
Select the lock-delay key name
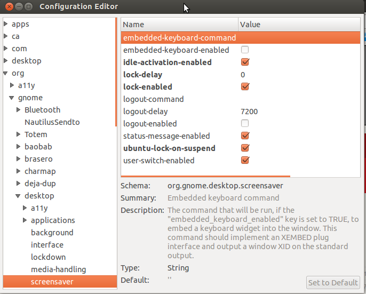[142, 75]
